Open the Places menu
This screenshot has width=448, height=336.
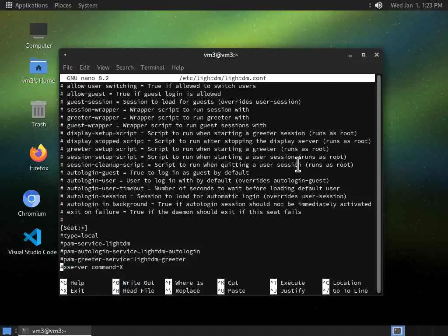point(63,5)
